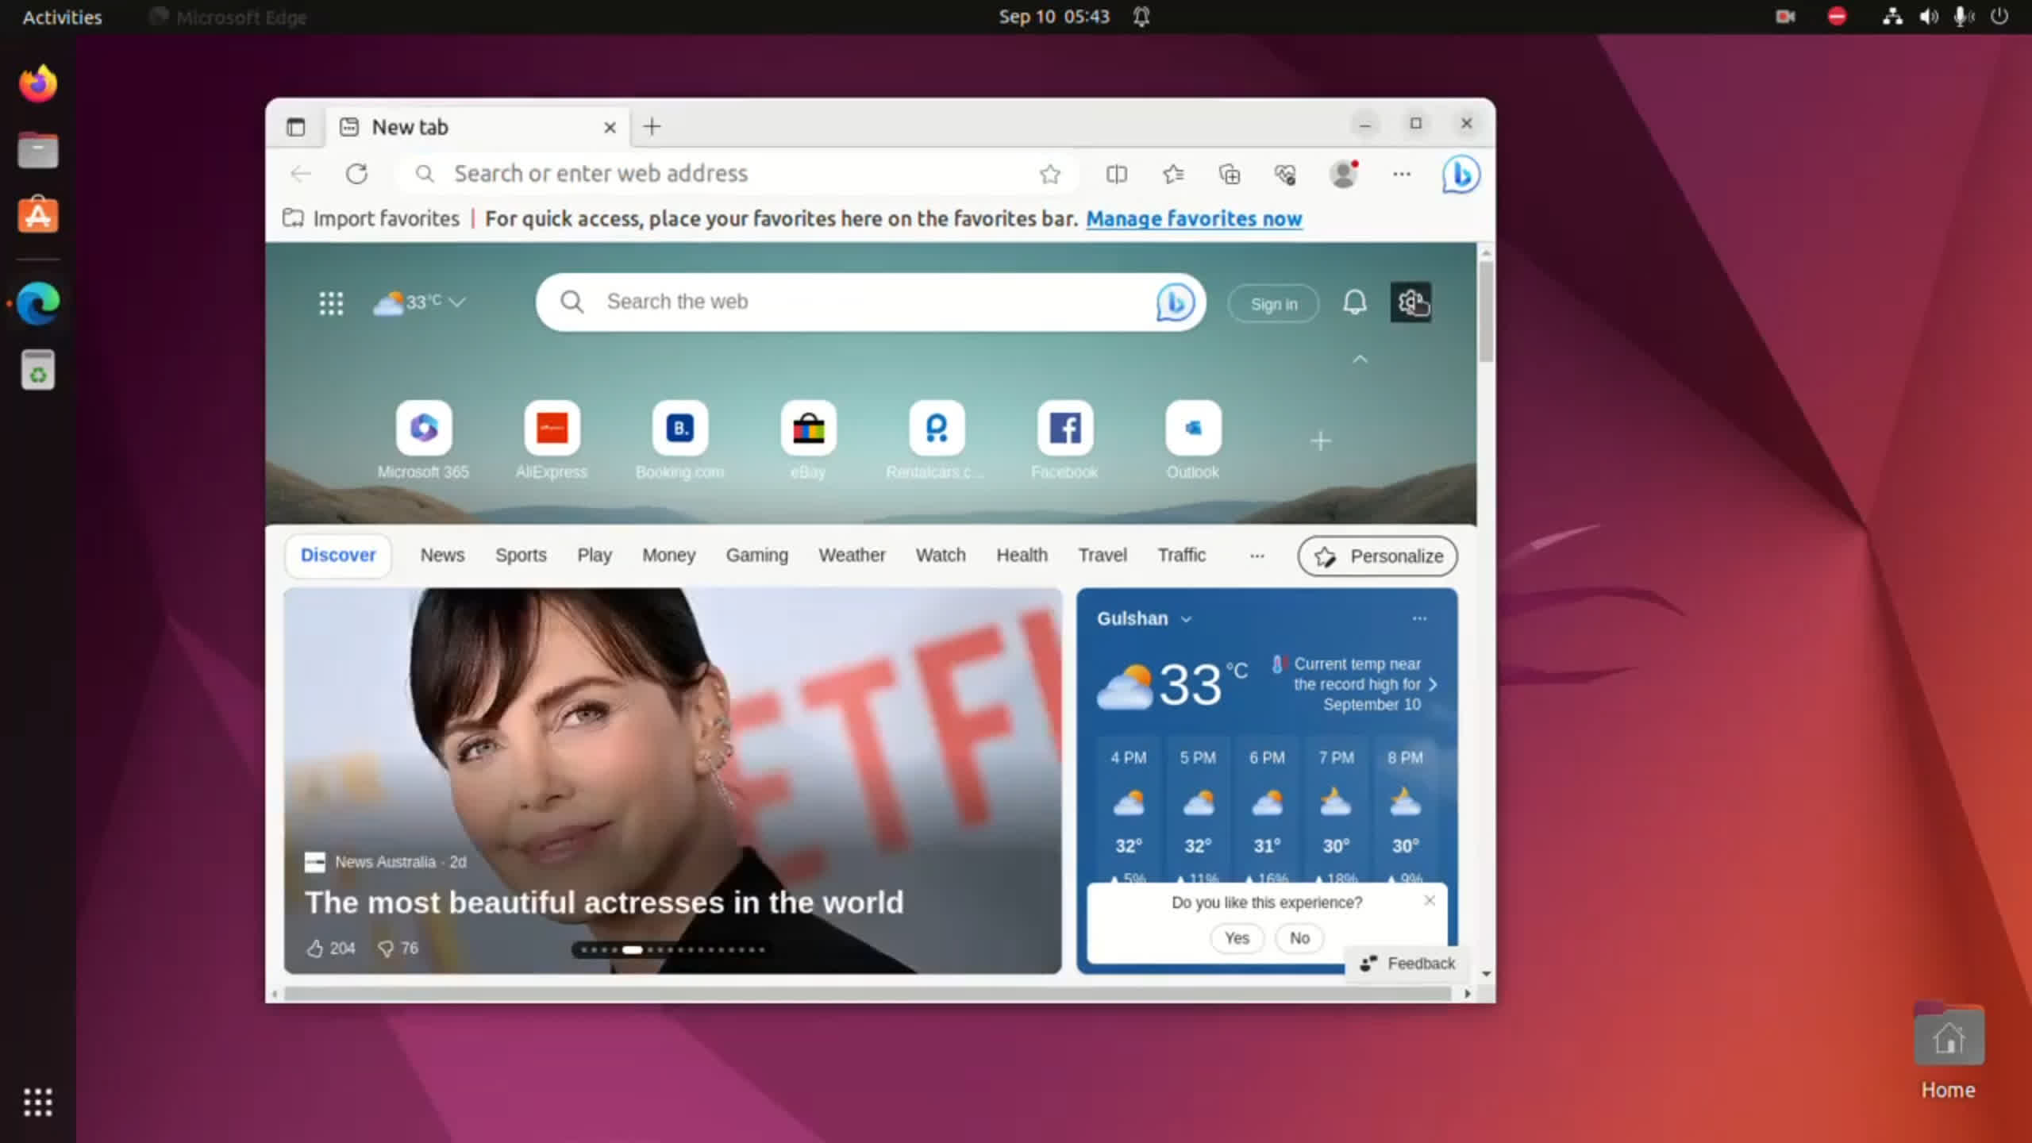Switch to the Money tab
Viewport: 2032px width, 1143px height.
(668, 556)
